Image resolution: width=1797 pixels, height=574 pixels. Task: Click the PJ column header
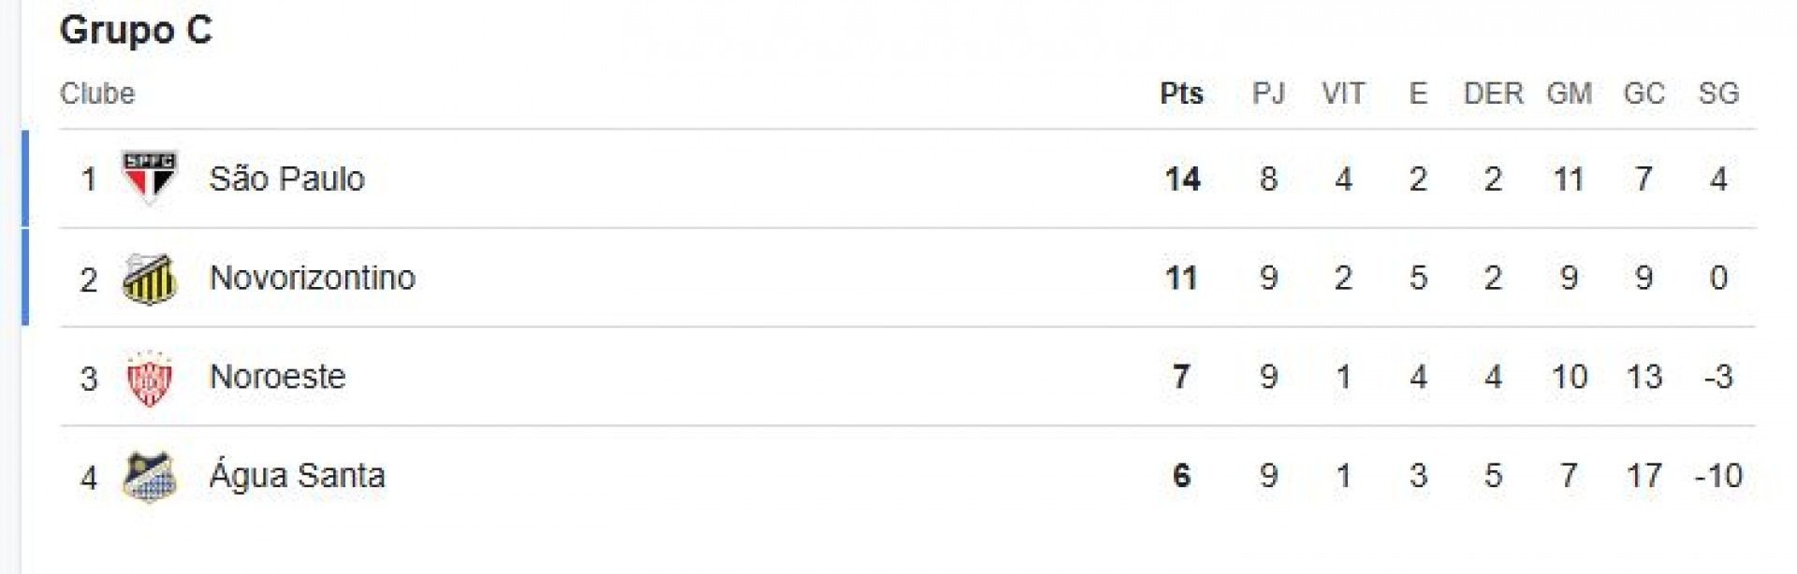[x=1268, y=93]
